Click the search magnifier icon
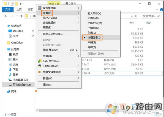The image size is (164, 117). (x=158, y=16)
